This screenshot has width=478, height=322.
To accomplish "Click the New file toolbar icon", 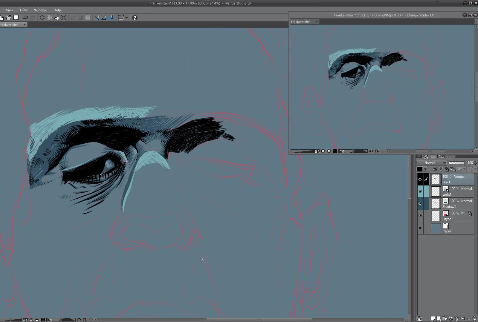I will click(1, 18).
